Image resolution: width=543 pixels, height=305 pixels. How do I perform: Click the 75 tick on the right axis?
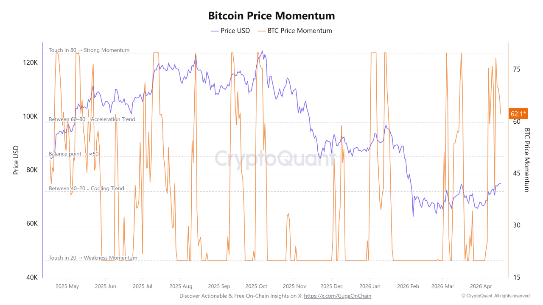coord(518,69)
